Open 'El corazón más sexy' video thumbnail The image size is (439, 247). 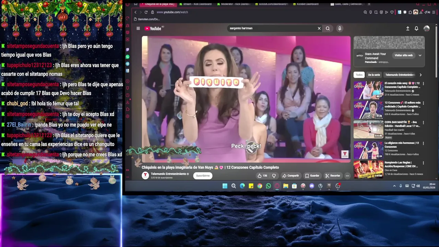[368, 90]
